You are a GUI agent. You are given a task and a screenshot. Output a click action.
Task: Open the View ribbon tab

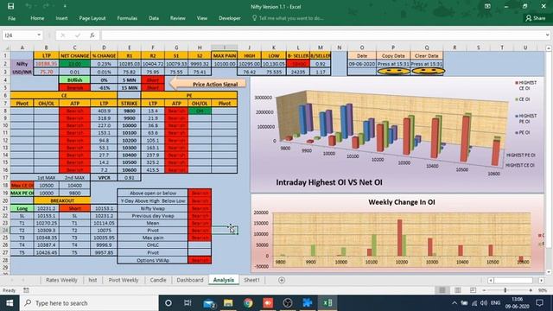[x=202, y=18]
